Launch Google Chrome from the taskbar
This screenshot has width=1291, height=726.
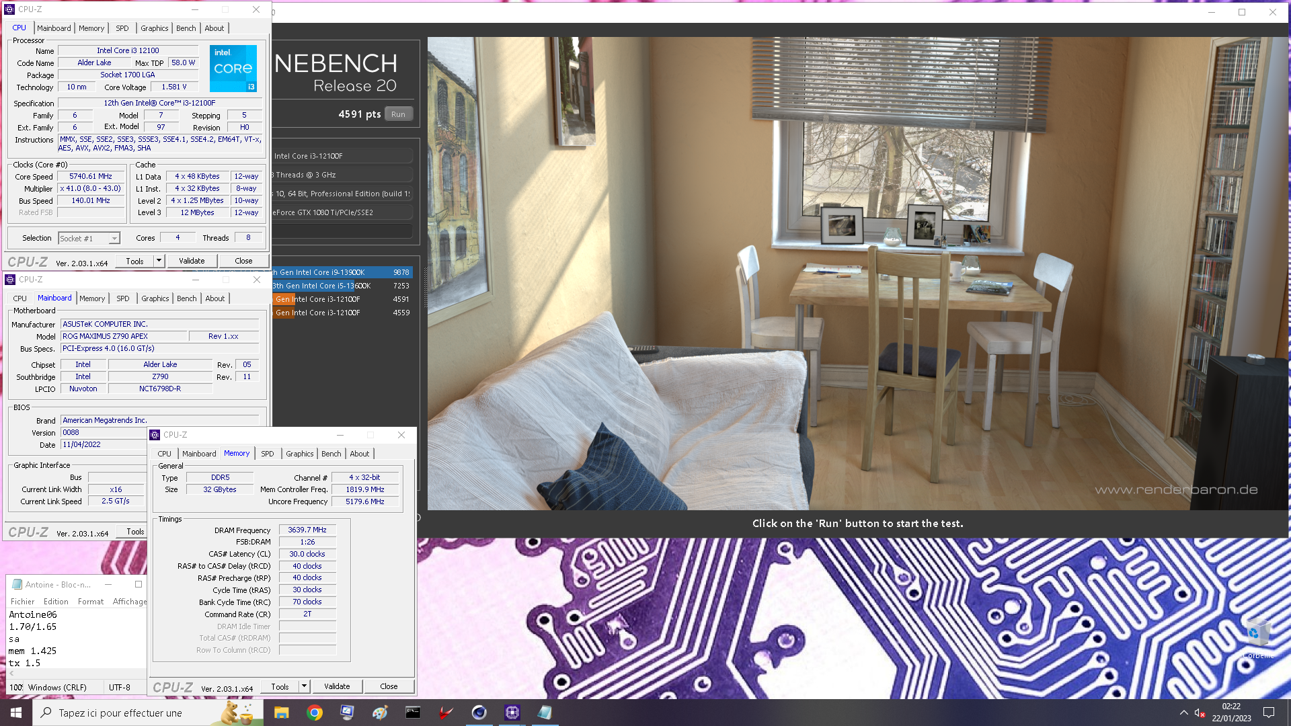[314, 713]
